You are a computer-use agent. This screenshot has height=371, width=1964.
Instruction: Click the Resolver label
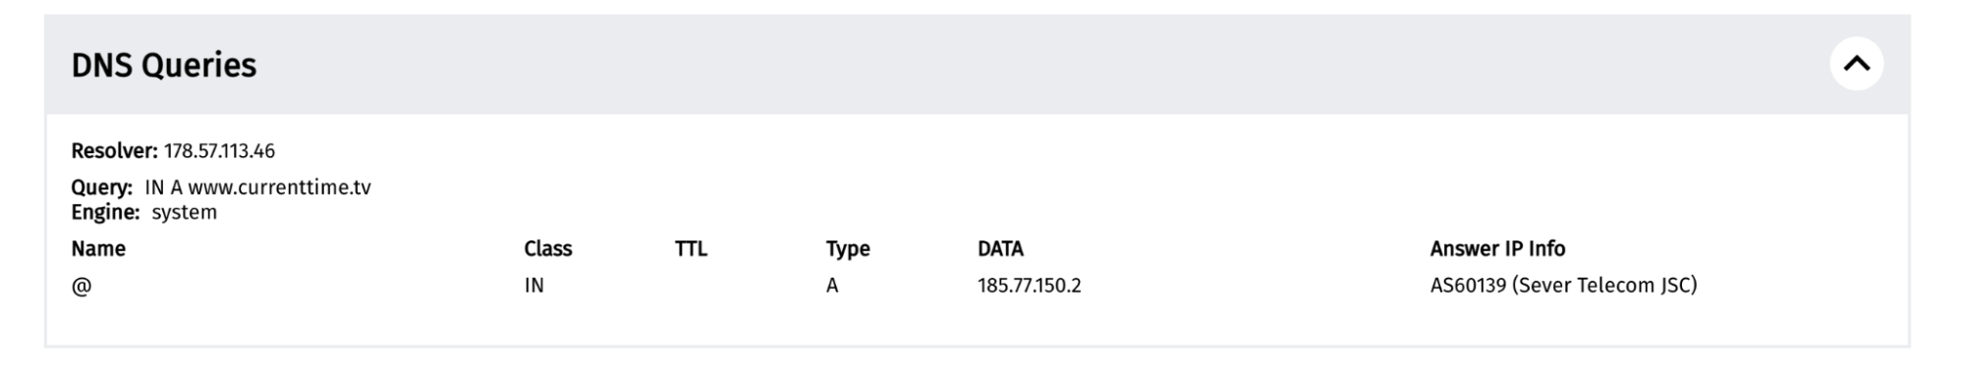[114, 151]
